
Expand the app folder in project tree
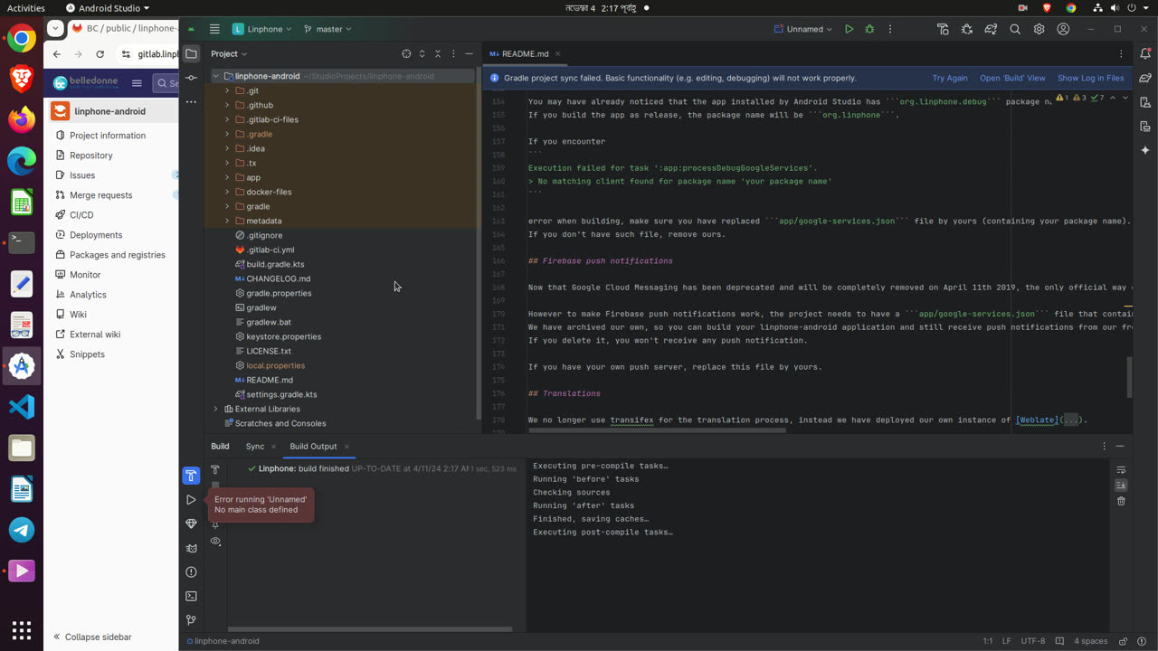click(x=227, y=177)
